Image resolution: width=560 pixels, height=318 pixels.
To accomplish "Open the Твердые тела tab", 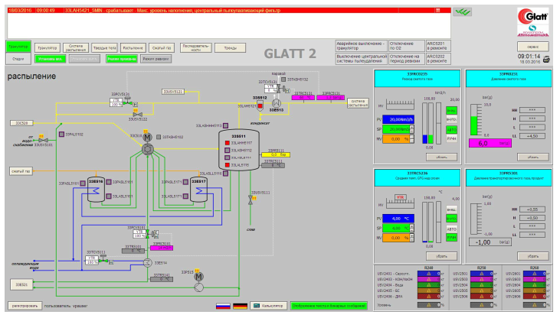I will (x=105, y=47).
